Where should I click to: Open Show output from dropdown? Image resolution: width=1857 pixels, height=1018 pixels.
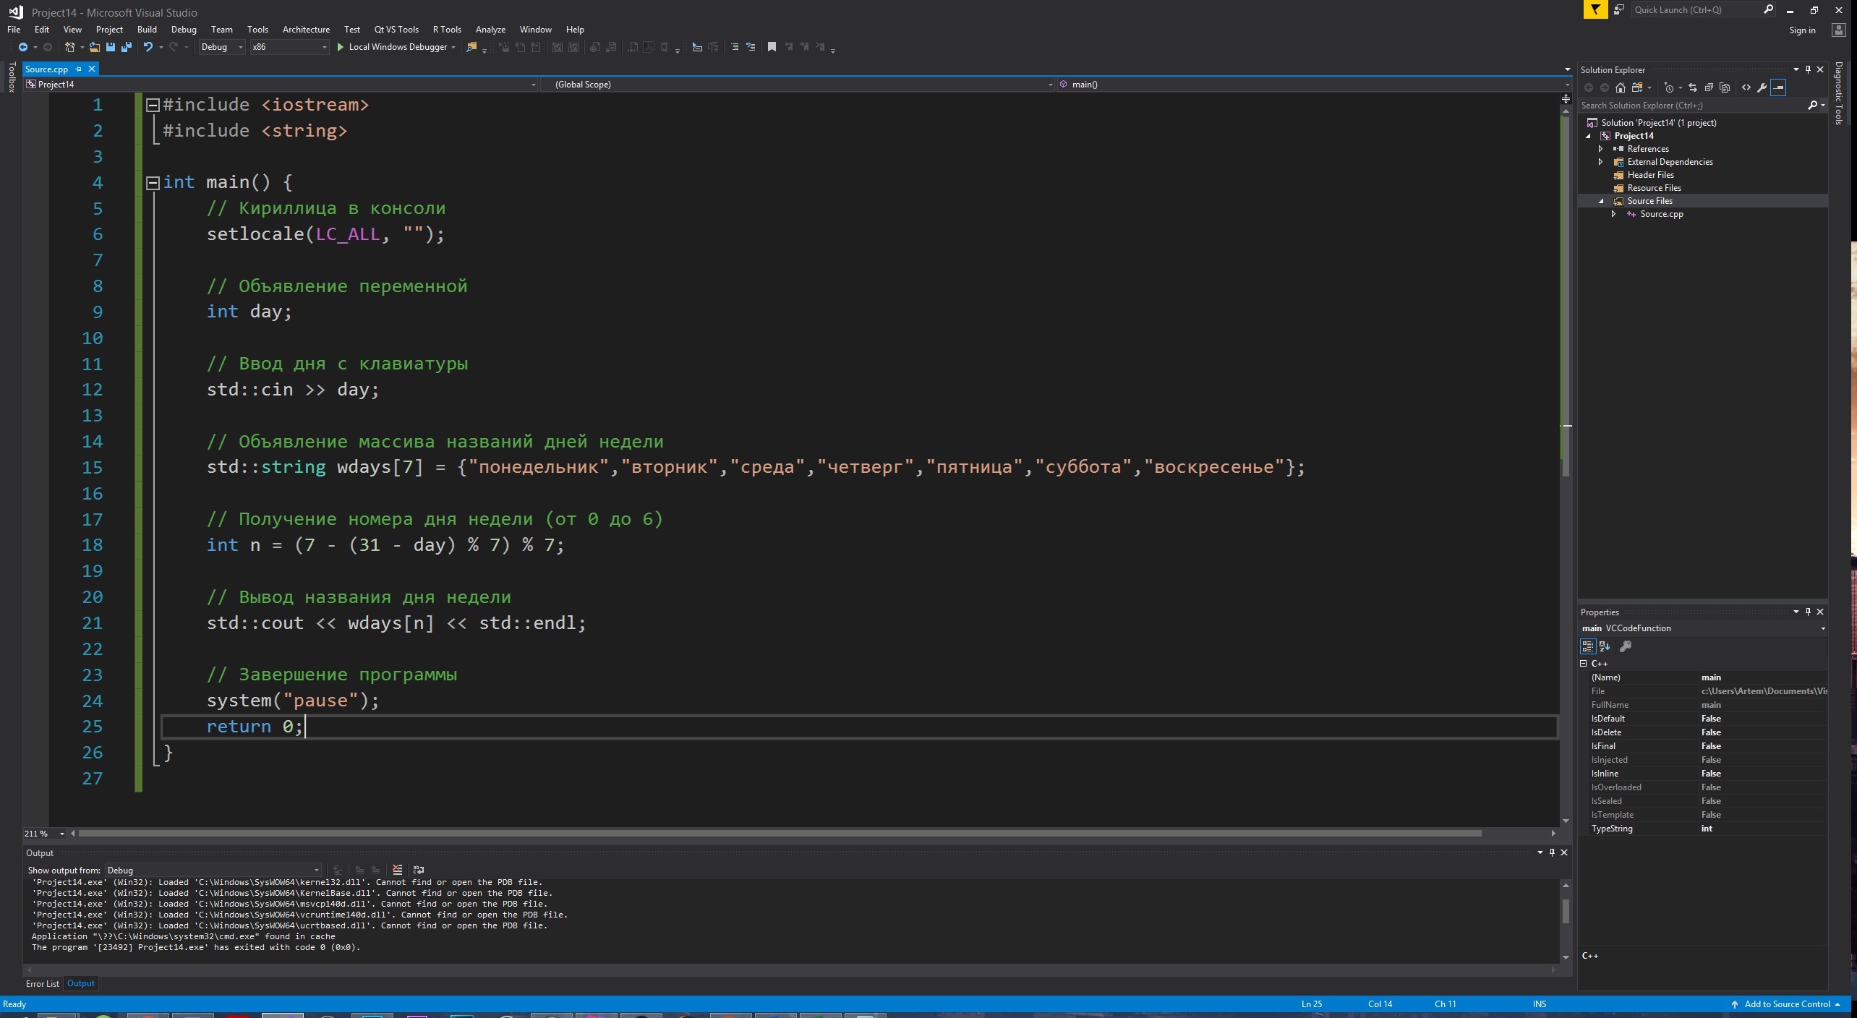coord(213,870)
